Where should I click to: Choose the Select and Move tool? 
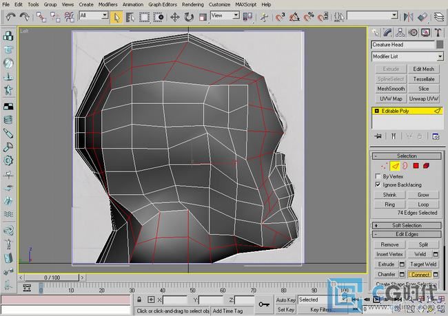[x=174, y=17]
